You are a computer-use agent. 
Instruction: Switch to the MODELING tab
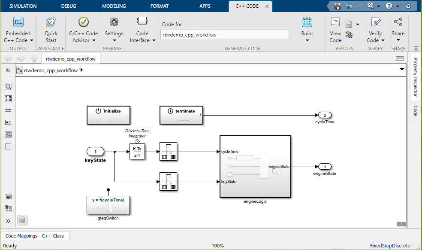tap(114, 6)
